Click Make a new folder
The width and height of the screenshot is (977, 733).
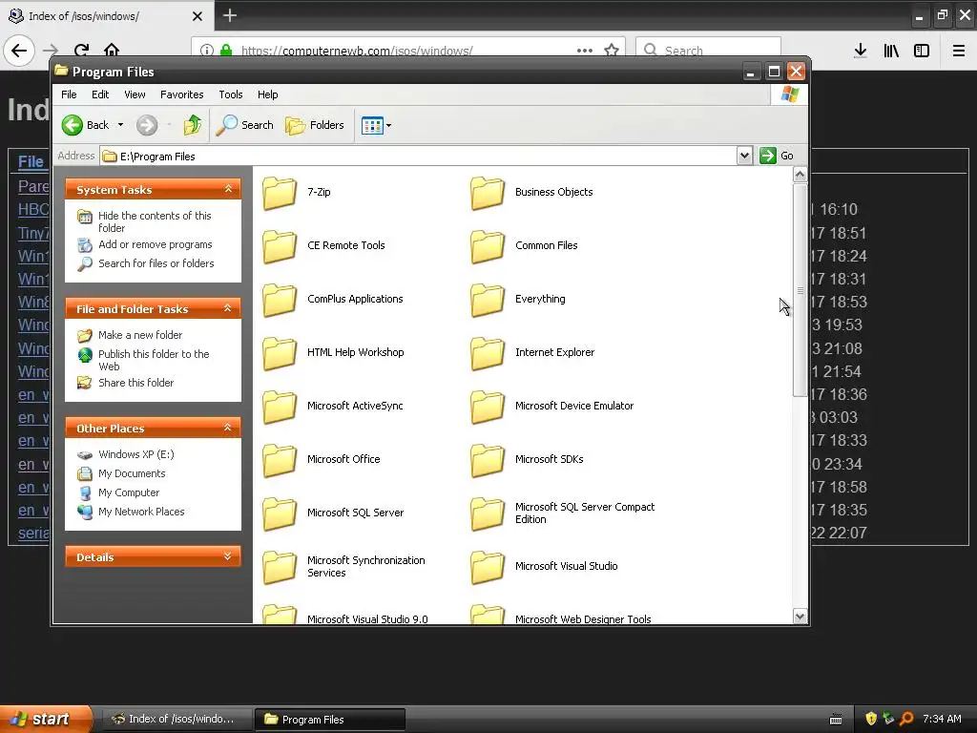point(140,335)
